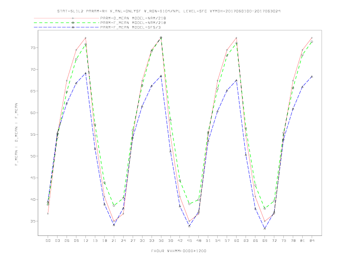Click x-axis tick label 27
Viewport: 340px width, 262px height.
click(x=133, y=241)
